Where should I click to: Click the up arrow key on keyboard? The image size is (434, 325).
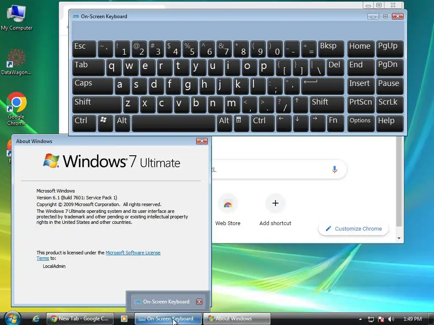(x=300, y=105)
